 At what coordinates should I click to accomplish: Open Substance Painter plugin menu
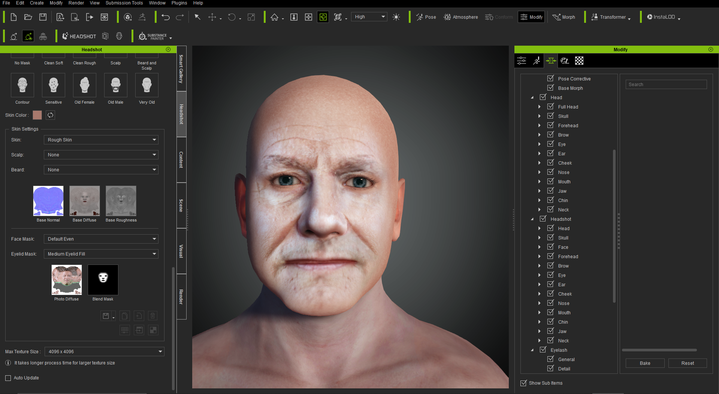[x=155, y=36]
